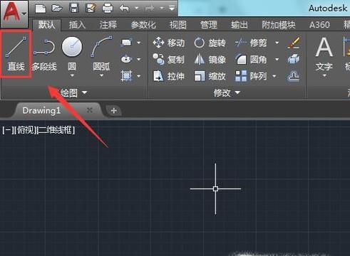Open the Undo history dropdown arrow
The width and height of the screenshot is (350, 256).
click(137, 9)
